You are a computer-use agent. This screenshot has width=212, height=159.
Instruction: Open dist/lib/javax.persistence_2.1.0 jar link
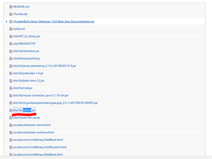(45, 66)
